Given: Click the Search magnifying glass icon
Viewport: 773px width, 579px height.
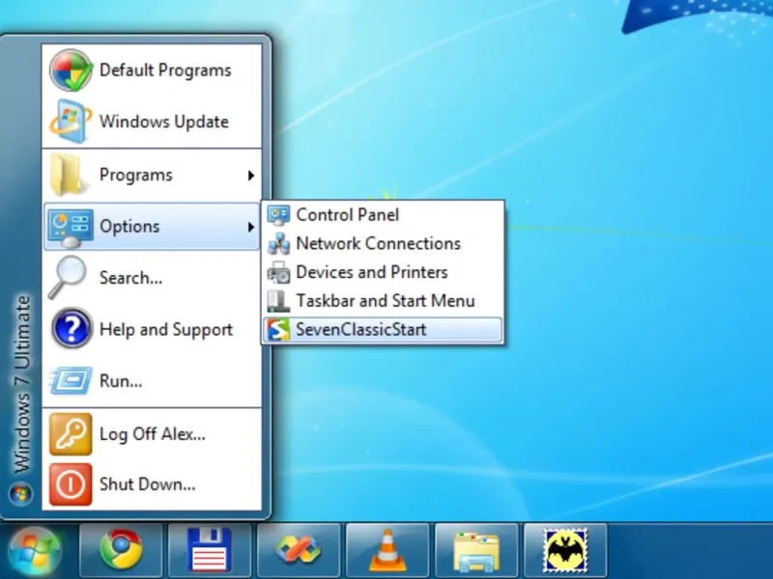Looking at the screenshot, I should (x=68, y=277).
